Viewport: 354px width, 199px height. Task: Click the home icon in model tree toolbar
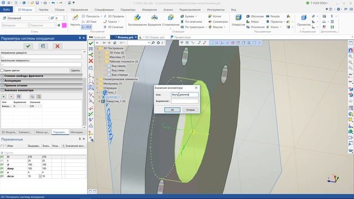click(114, 43)
